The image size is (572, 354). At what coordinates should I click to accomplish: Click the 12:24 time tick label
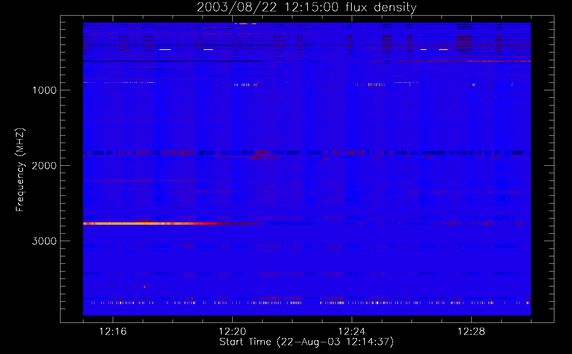(x=352, y=331)
